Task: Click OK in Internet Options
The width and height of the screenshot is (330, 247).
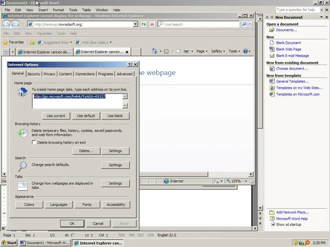Action: click(72, 224)
